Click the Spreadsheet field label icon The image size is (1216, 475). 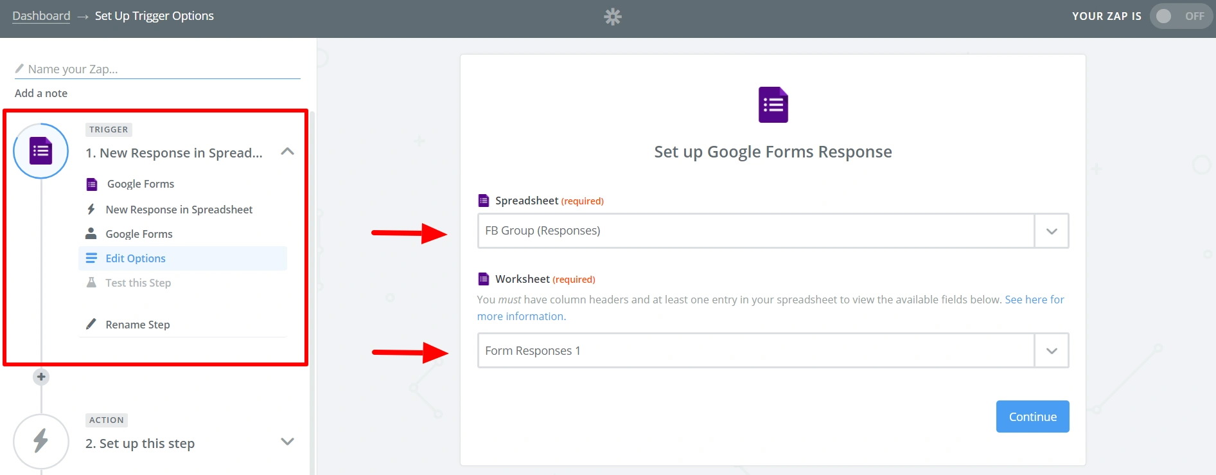coord(484,201)
